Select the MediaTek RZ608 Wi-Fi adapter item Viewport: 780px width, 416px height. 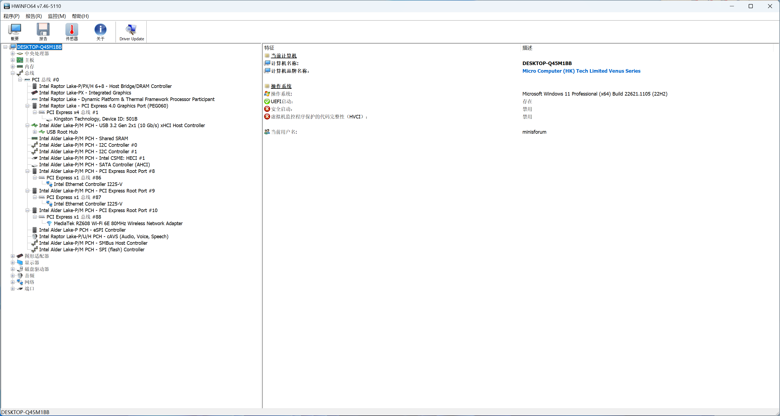[x=118, y=223]
